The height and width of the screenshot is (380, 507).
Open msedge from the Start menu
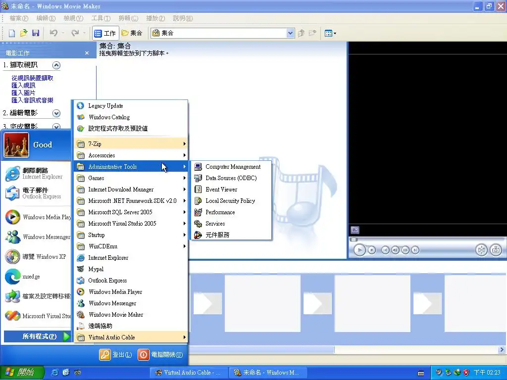click(37, 277)
